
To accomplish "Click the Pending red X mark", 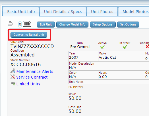I will pos(147,47).
